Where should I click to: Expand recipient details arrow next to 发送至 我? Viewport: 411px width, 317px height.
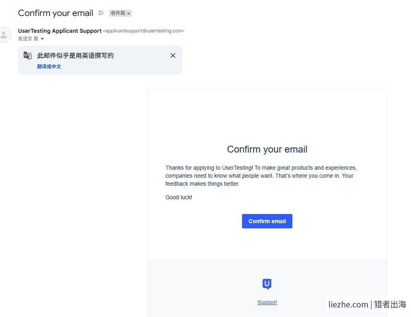click(42, 39)
